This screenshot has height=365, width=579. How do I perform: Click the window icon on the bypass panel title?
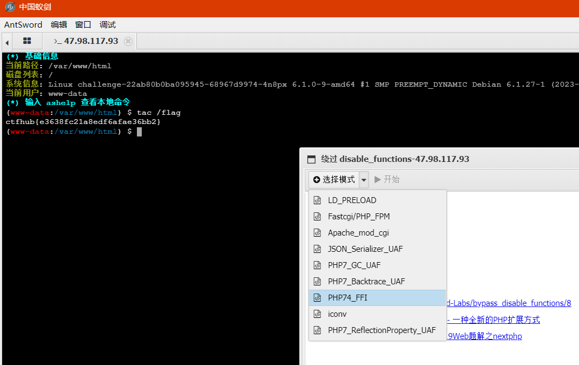coord(311,159)
